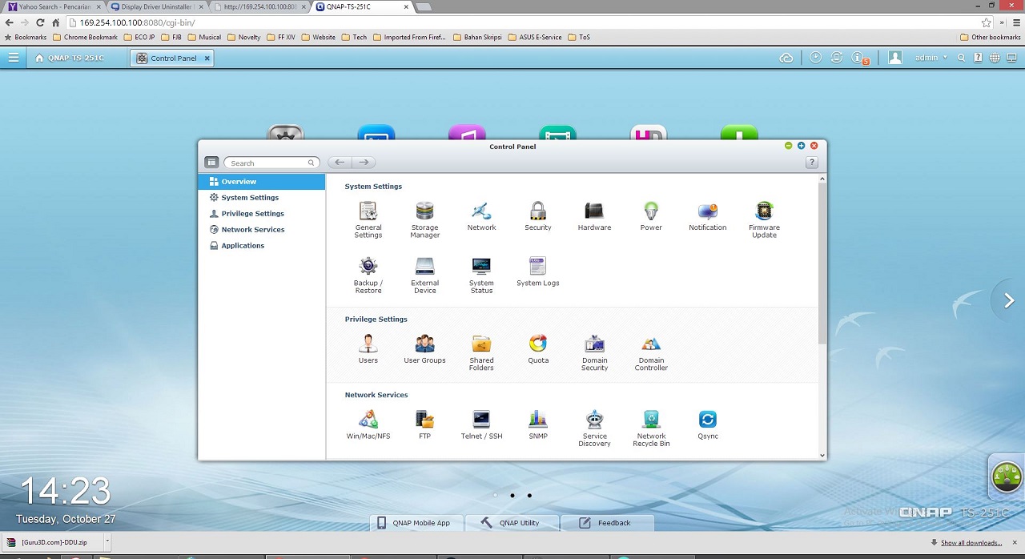This screenshot has height=559, width=1025.
Task: Open the QNAP main menu hamburger
Action: (x=14, y=58)
